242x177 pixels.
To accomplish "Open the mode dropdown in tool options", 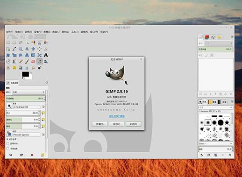I will pyautogui.click(x=28, y=92).
